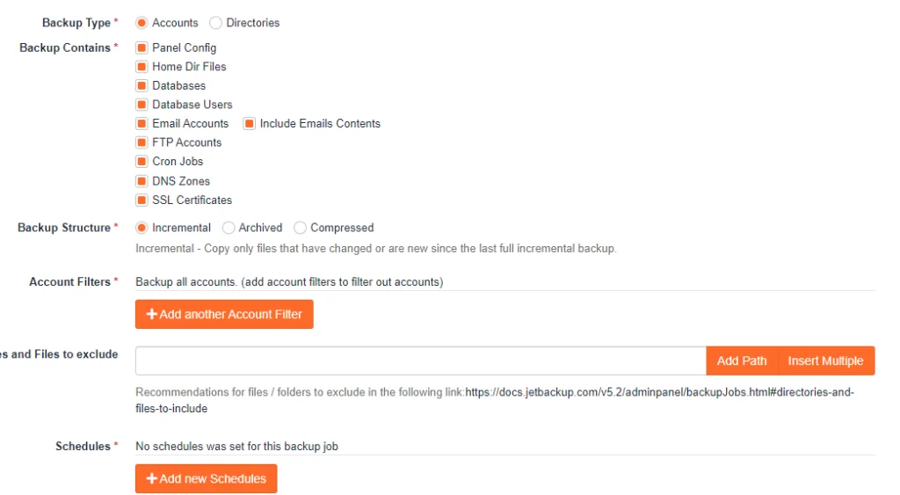Viewport: 900px width, 495px height.
Task: Select the Directories backup type radio
Action: click(215, 23)
